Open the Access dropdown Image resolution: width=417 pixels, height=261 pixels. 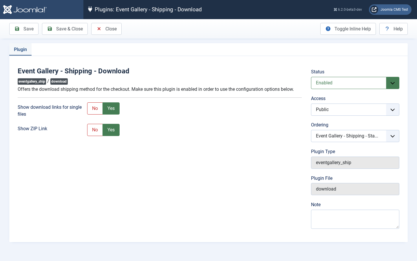coord(355,110)
